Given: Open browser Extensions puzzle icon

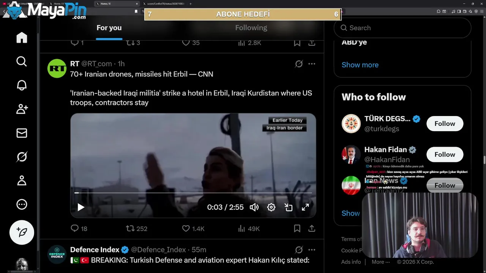Looking at the screenshot, I should click(x=439, y=11).
